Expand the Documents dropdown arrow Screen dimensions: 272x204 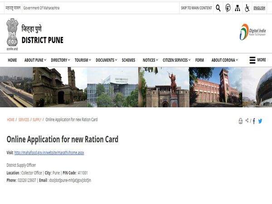click(116, 60)
